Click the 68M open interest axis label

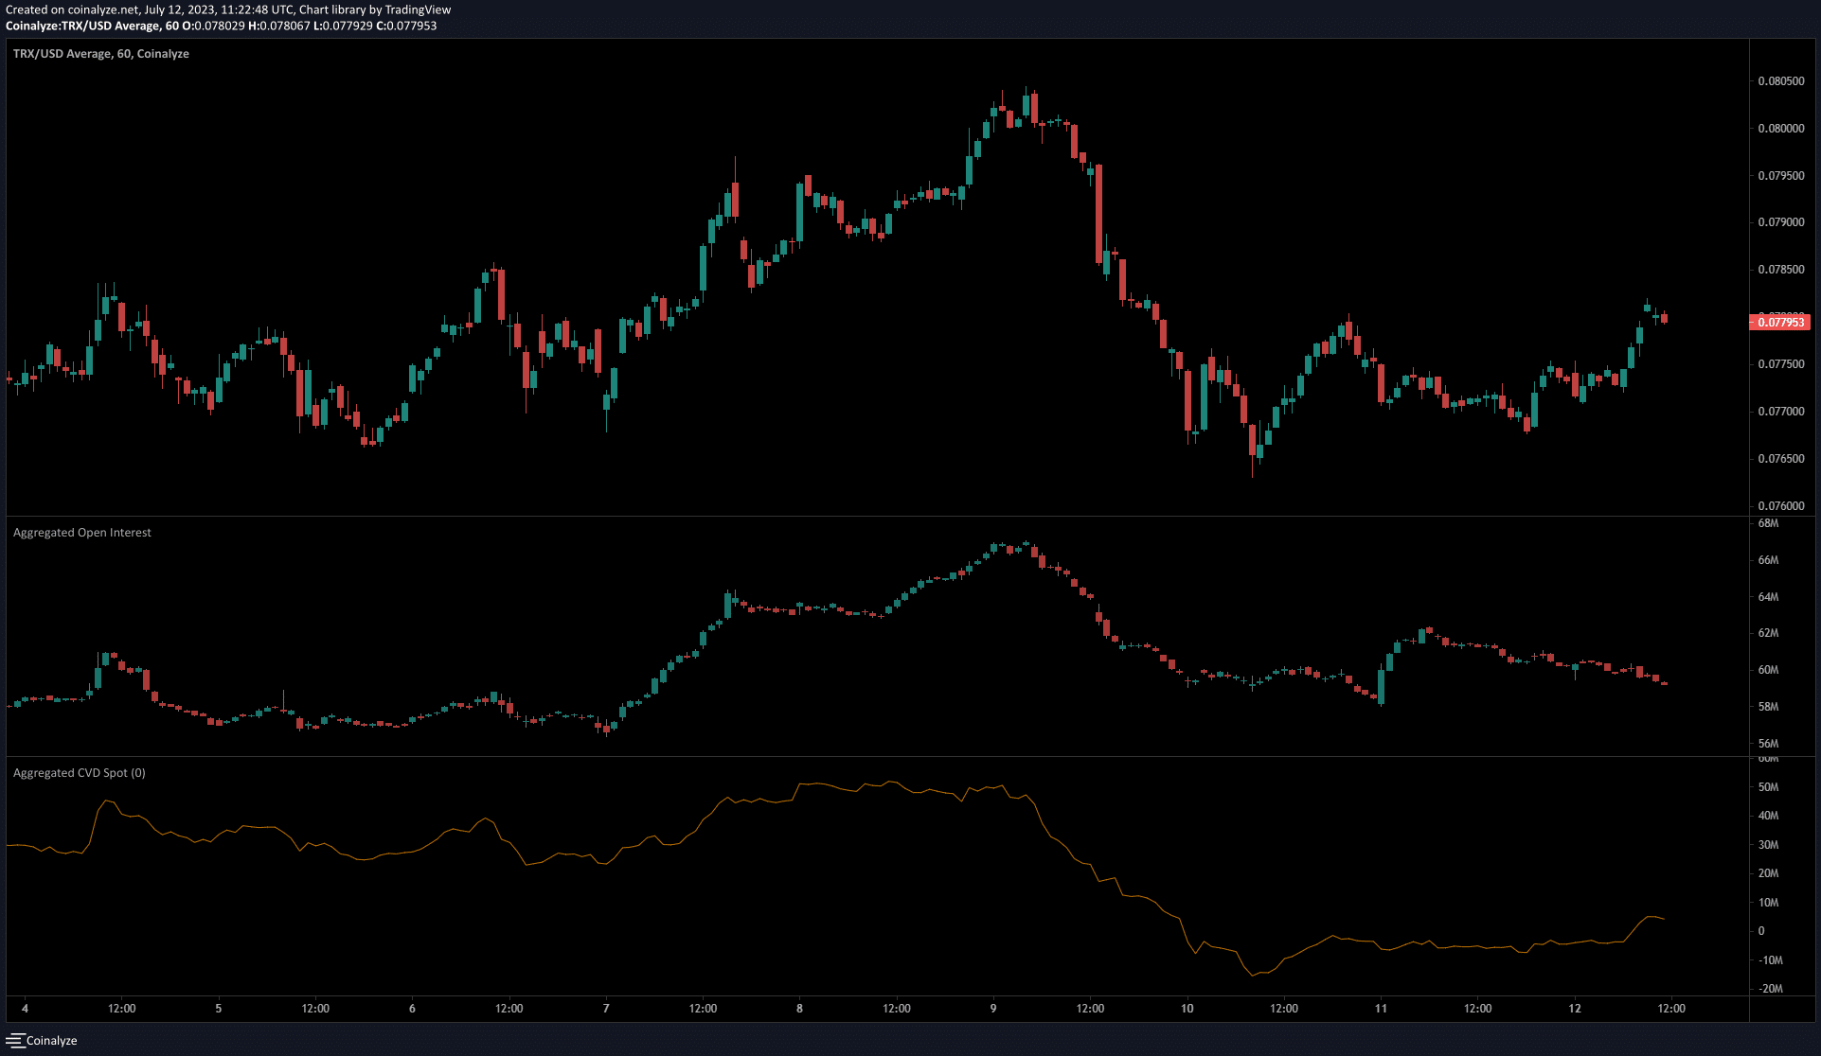(x=1768, y=523)
